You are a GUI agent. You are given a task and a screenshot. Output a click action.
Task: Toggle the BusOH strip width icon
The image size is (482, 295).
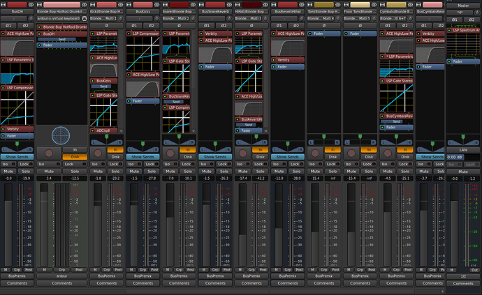(3, 3)
